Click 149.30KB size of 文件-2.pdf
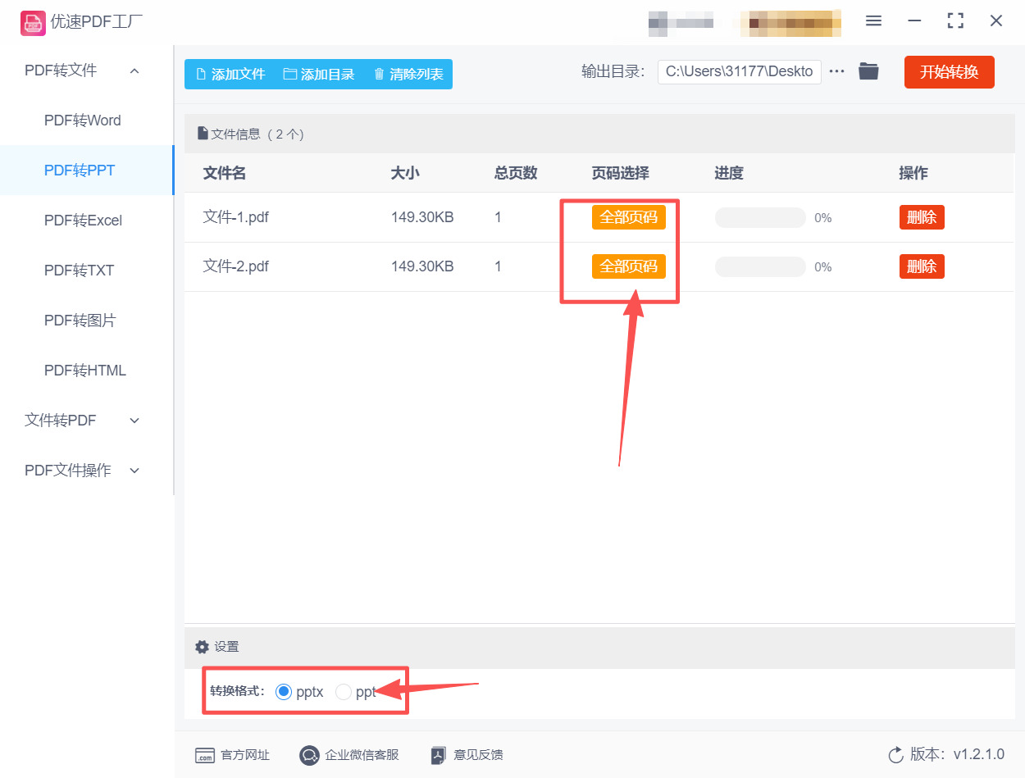This screenshot has height=778, width=1025. 422,266
